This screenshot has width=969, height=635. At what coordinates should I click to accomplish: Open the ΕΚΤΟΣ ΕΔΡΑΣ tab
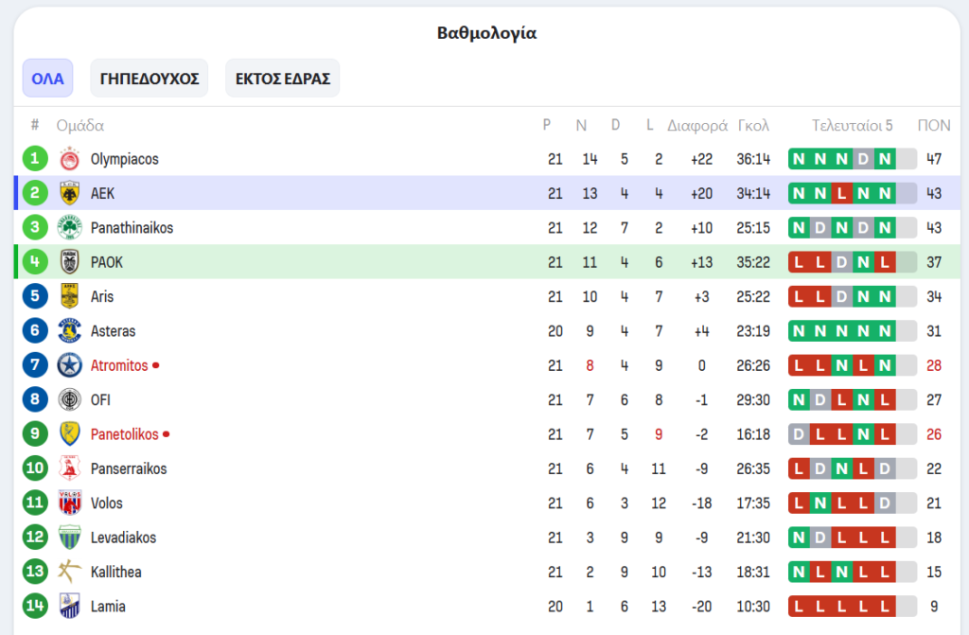(282, 79)
